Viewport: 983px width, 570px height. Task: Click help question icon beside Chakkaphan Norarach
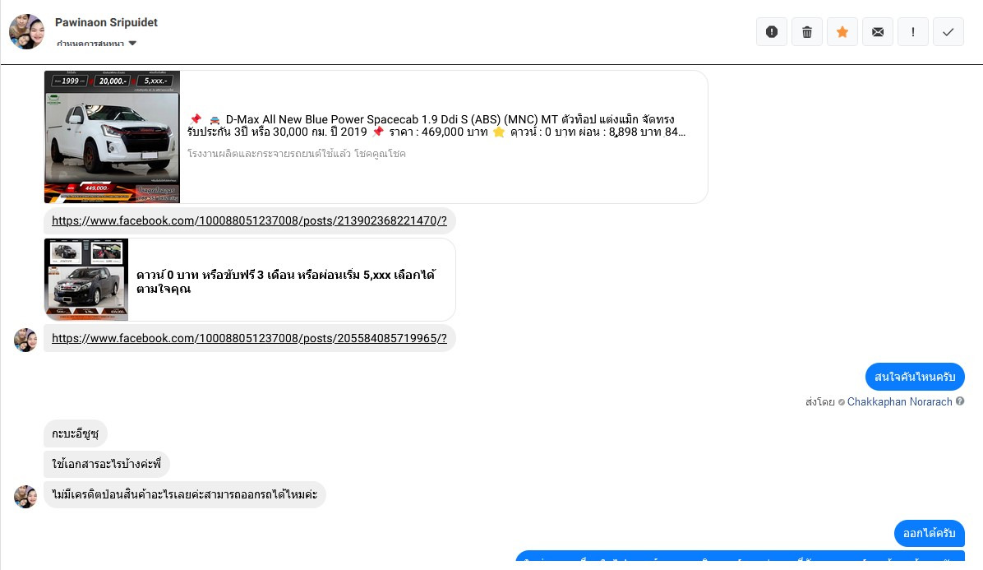pos(960,401)
